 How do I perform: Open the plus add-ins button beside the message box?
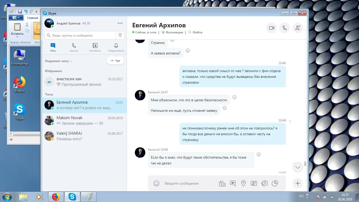click(298, 183)
